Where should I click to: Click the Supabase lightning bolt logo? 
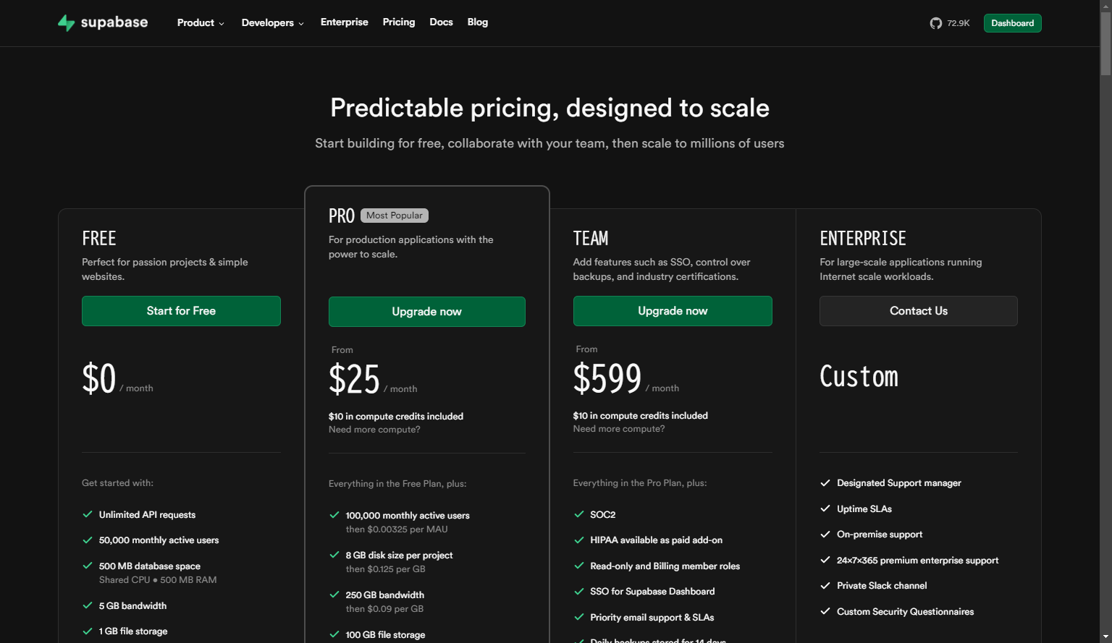pyautogui.click(x=67, y=23)
